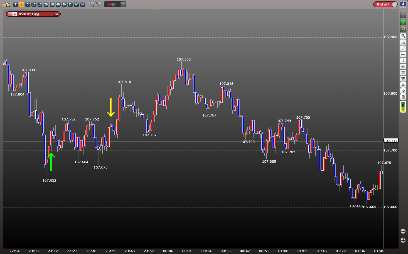Click the current price tag 107.717
408x254 pixels.
click(391, 141)
